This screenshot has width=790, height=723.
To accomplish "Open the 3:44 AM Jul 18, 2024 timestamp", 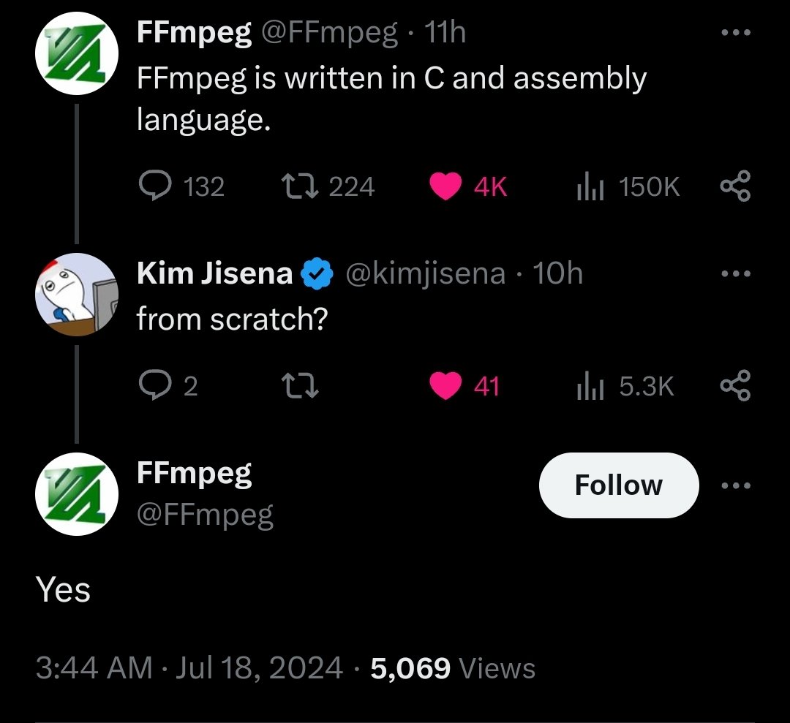I will (x=189, y=668).
